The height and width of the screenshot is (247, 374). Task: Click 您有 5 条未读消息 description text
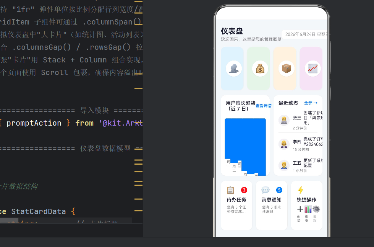click(x=272, y=209)
